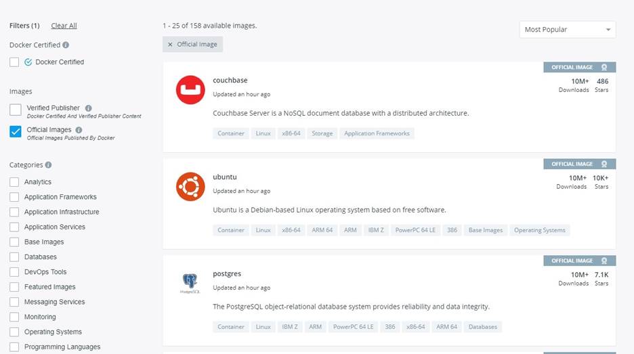Click ubuntu's Operating Systems tag
Image resolution: width=634 pixels, height=354 pixels.
pyautogui.click(x=540, y=230)
